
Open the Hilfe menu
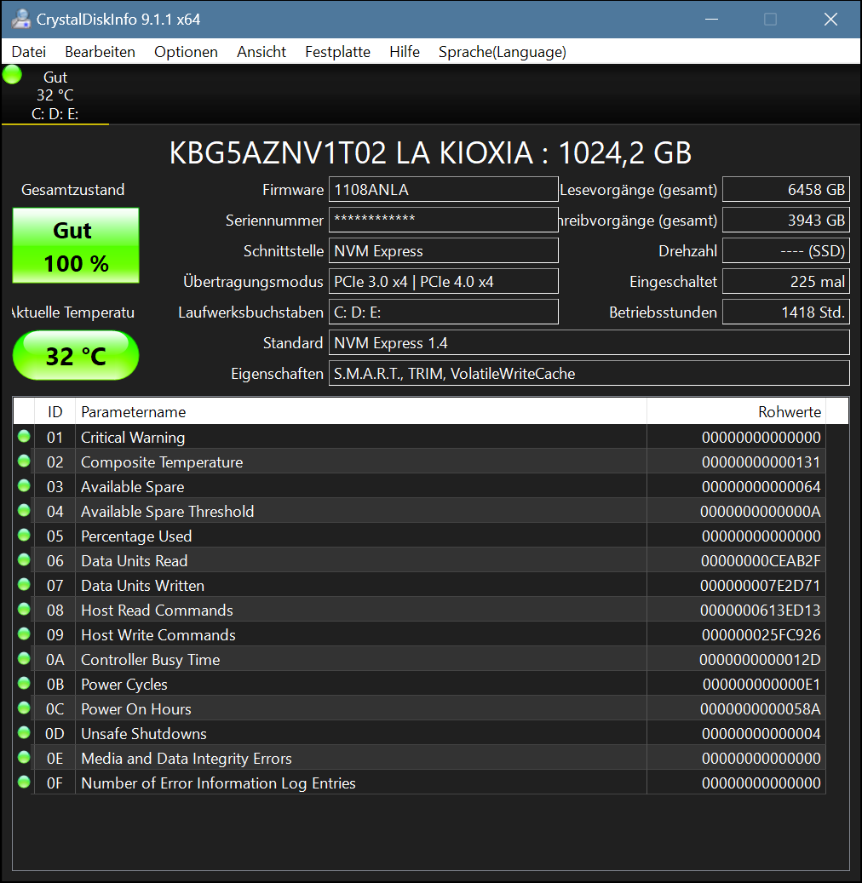click(405, 52)
